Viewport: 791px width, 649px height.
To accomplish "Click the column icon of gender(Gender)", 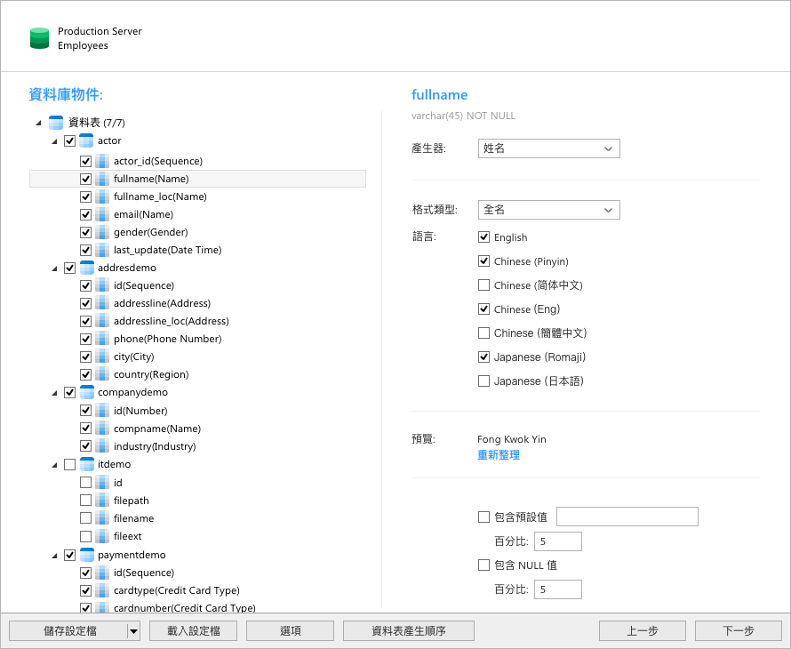I will point(102,232).
